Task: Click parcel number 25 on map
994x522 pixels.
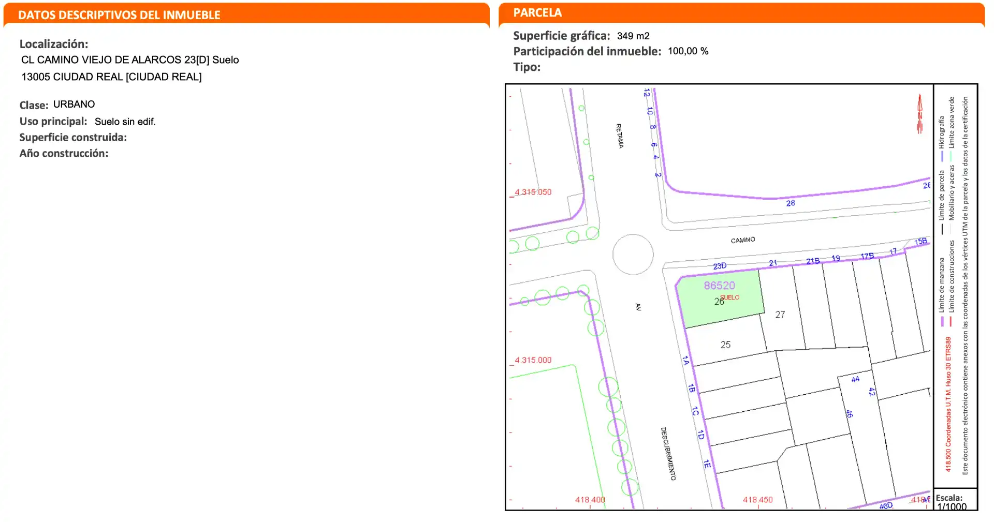Action: tap(725, 345)
